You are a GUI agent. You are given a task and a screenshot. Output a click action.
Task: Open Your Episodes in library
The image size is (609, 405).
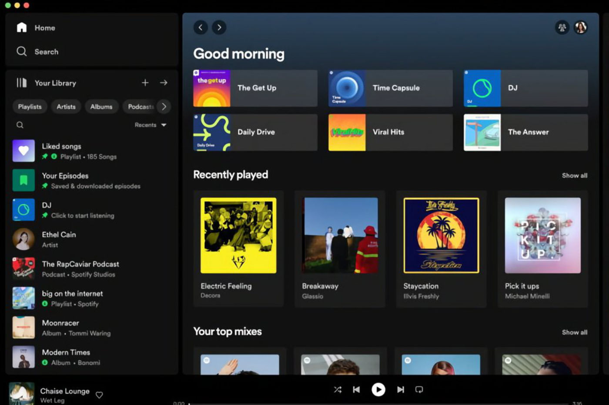pyautogui.click(x=91, y=180)
